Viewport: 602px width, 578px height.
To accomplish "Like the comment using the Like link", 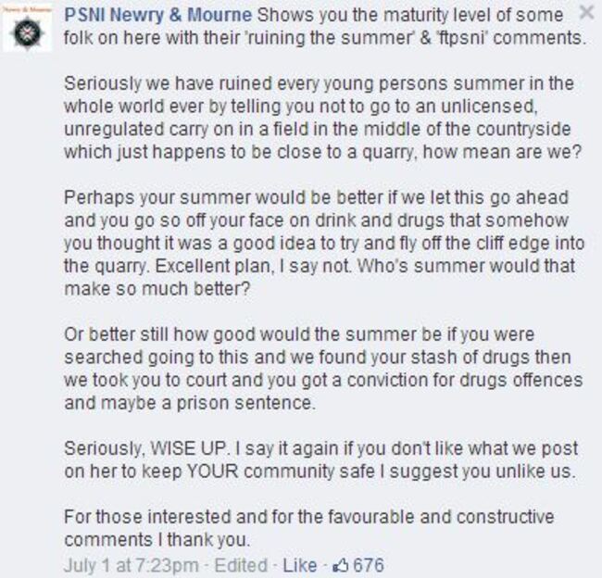I will click(x=300, y=565).
